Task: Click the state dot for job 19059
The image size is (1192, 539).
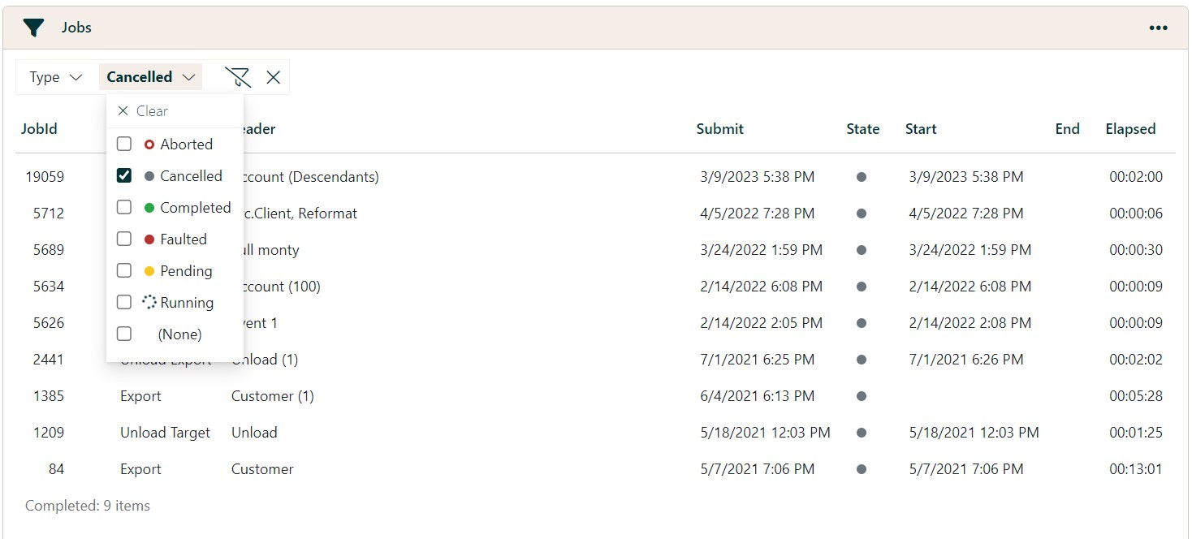Action: (862, 177)
